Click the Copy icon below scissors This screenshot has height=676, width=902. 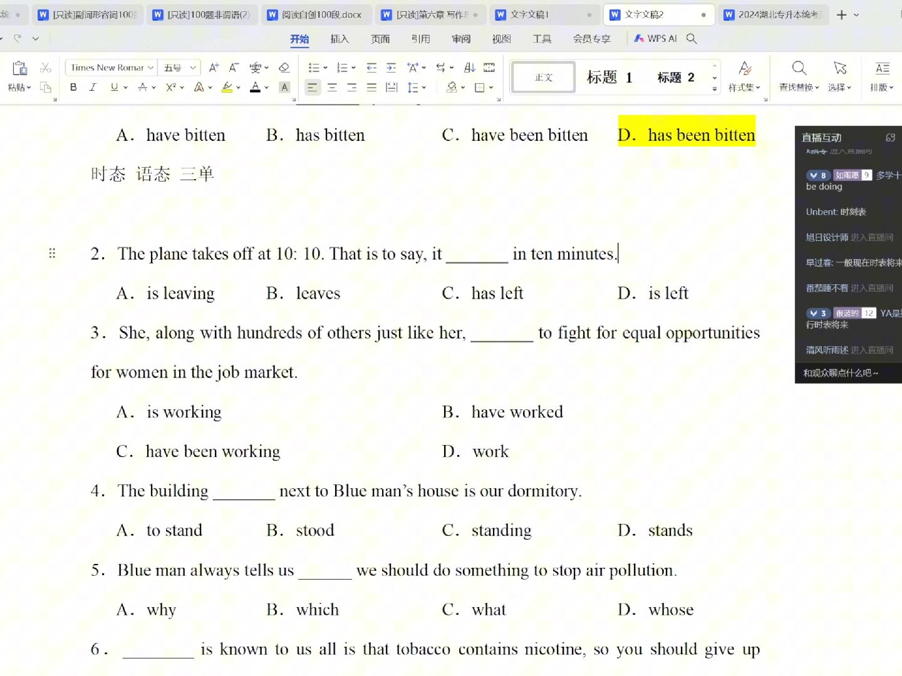point(46,87)
